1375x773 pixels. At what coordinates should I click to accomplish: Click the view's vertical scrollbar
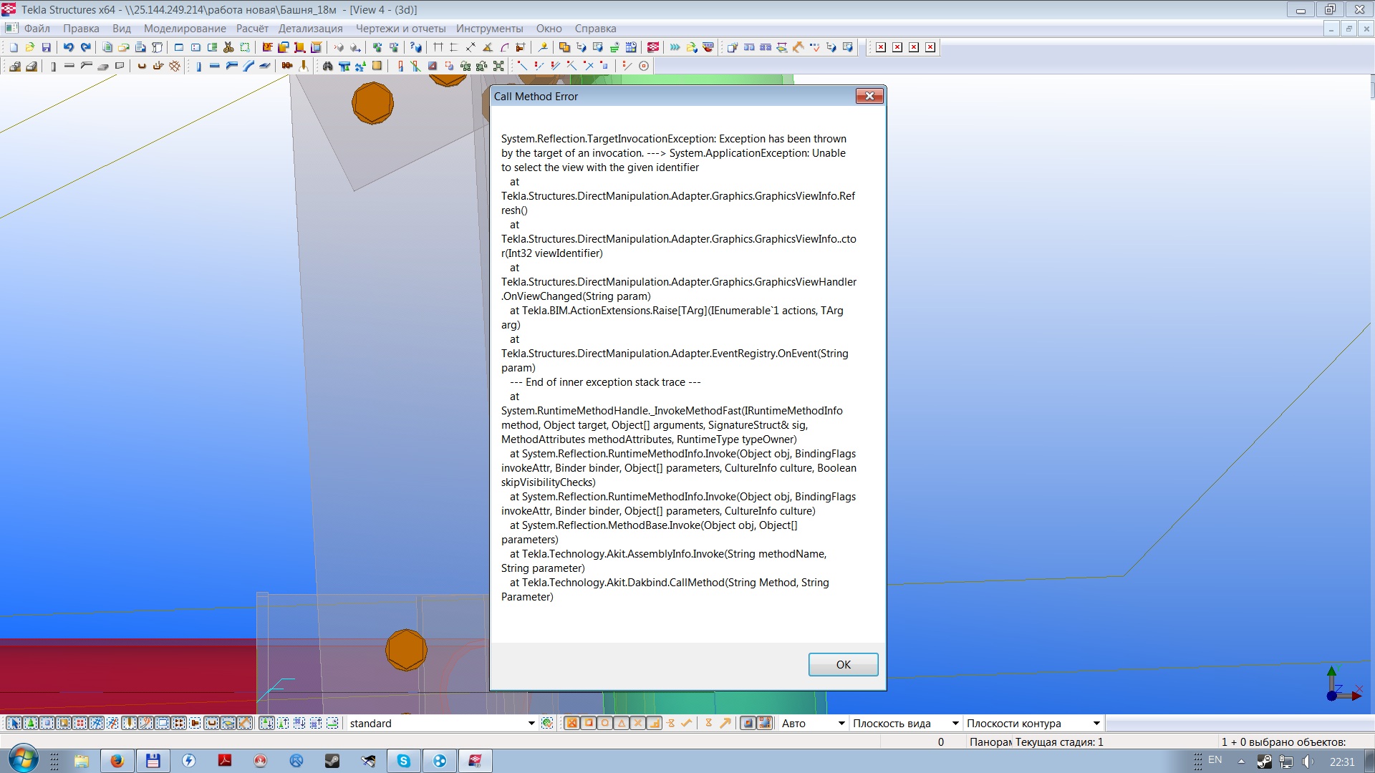click(1371, 358)
